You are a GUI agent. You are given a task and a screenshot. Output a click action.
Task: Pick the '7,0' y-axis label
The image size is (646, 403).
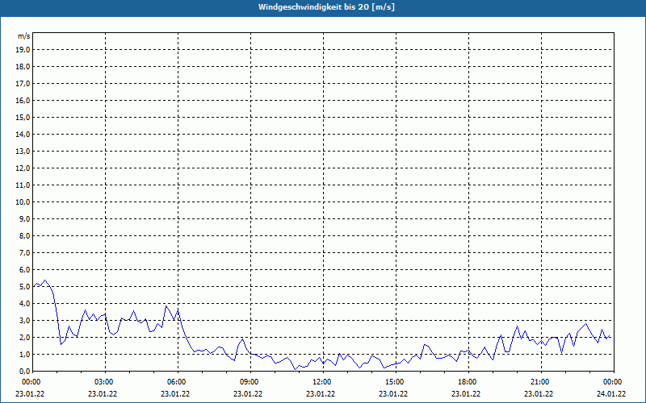[25, 252]
